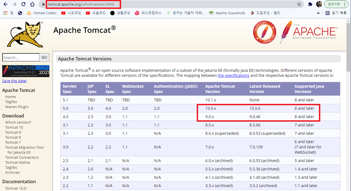This screenshot has height=191, width=351.
Task: Open the ApacheCon 2021 banner
Action: [x=26, y=71]
